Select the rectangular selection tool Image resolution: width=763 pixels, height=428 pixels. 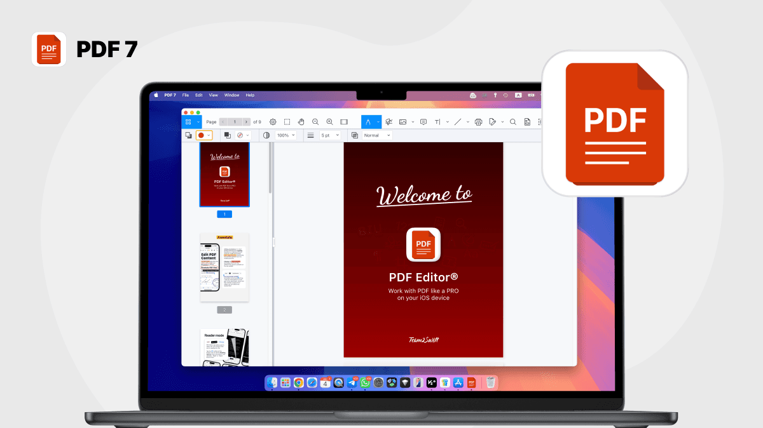pos(287,121)
